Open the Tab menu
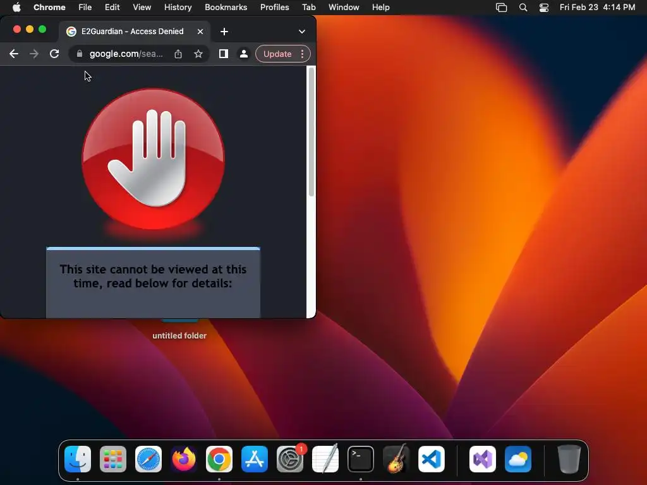The width and height of the screenshot is (647, 485). (x=308, y=8)
